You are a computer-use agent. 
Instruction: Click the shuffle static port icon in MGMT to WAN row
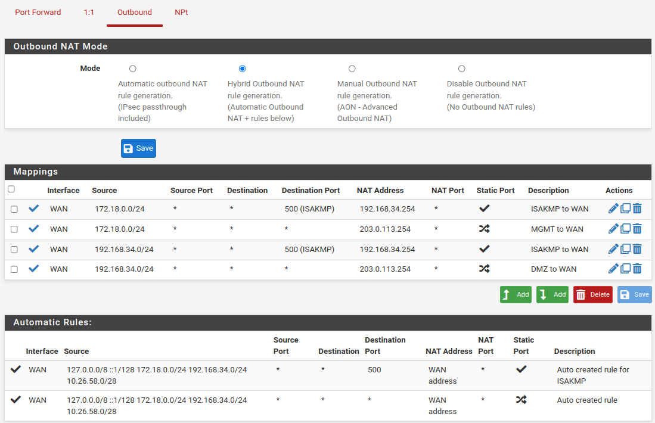[484, 228]
